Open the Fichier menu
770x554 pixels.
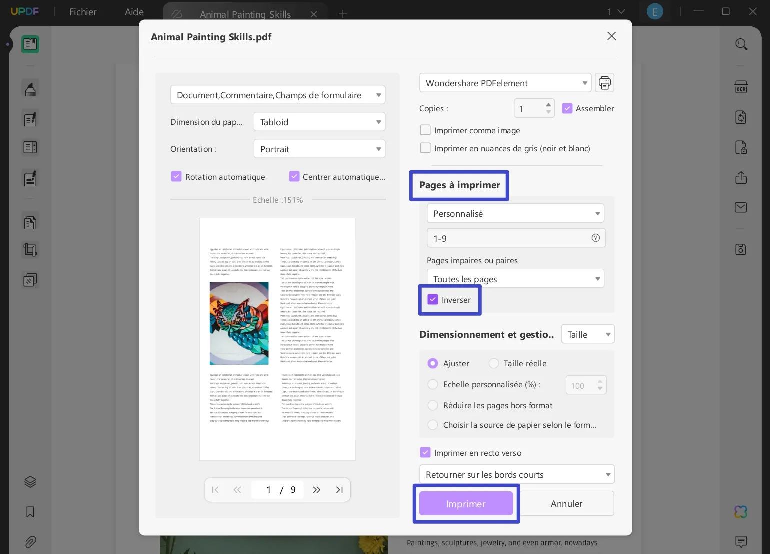click(83, 12)
